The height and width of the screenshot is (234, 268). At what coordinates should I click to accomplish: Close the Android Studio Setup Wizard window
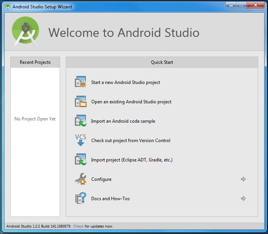click(x=255, y=5)
